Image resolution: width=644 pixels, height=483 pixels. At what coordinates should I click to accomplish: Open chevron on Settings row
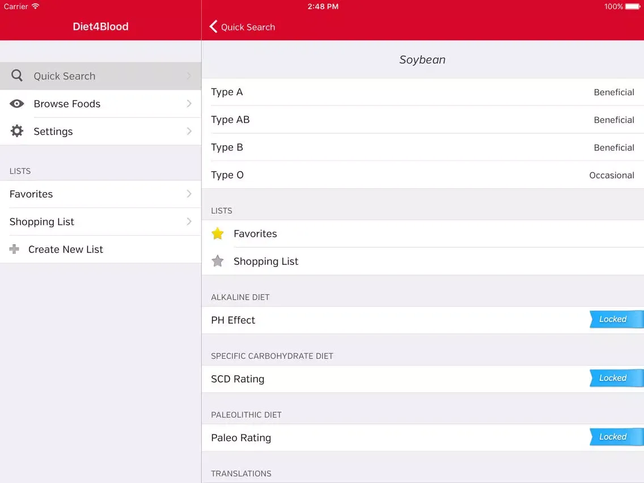pos(189,131)
